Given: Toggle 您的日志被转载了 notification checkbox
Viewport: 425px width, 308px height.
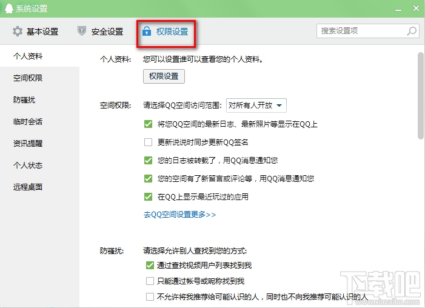Looking at the screenshot, I should coord(148,161).
